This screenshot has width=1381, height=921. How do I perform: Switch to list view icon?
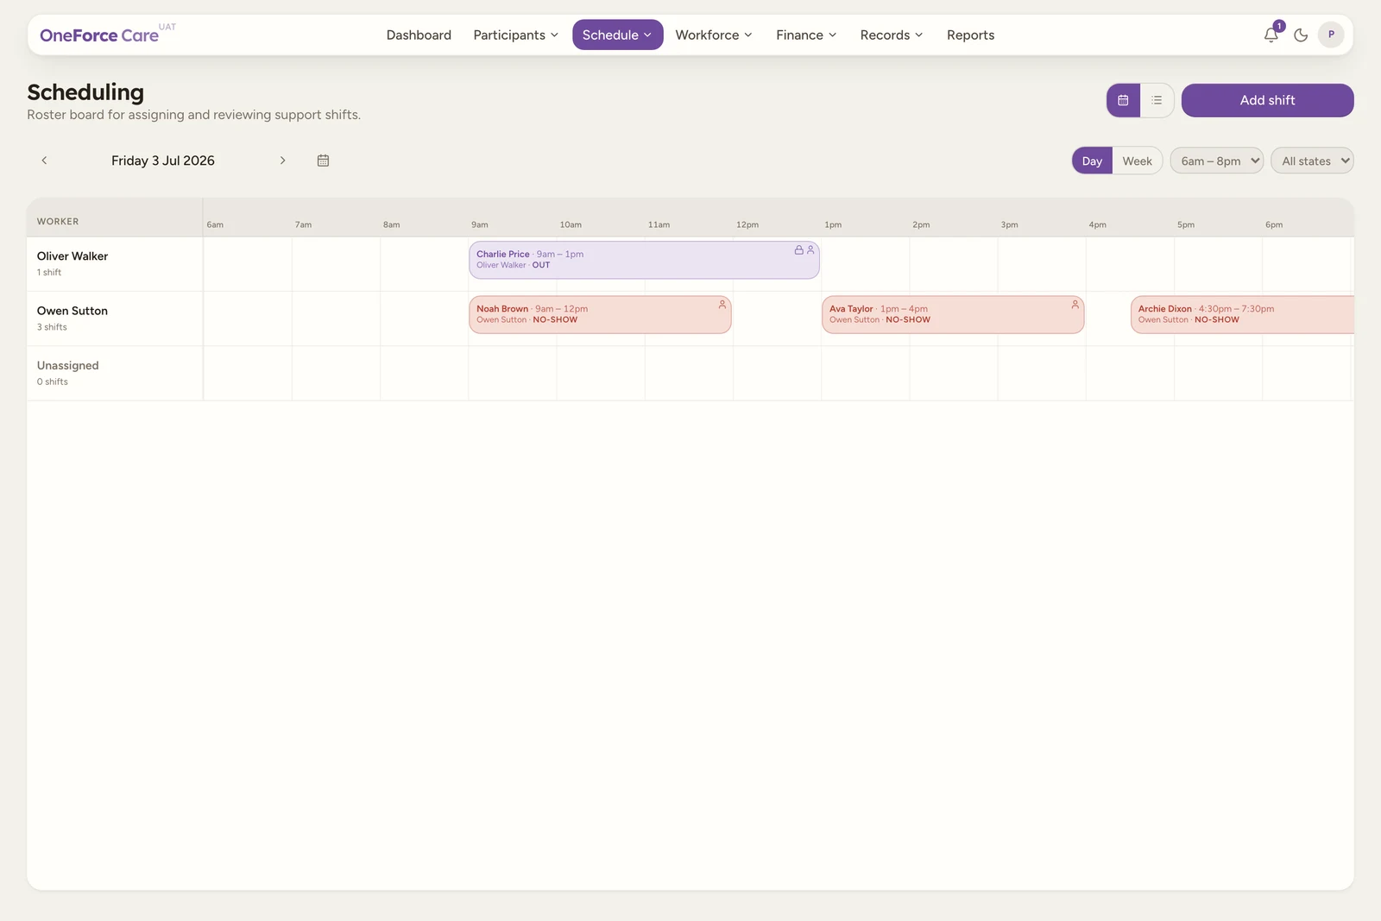pos(1157,100)
